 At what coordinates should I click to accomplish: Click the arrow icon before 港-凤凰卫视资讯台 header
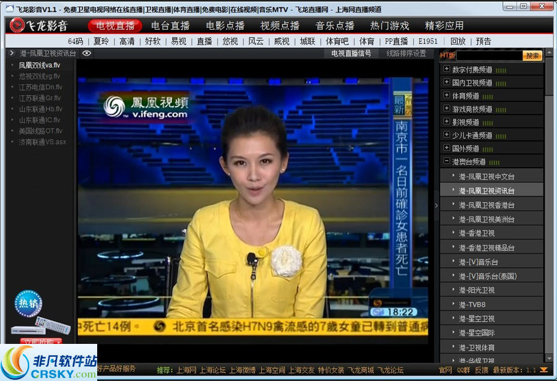pyautogui.click(x=12, y=53)
